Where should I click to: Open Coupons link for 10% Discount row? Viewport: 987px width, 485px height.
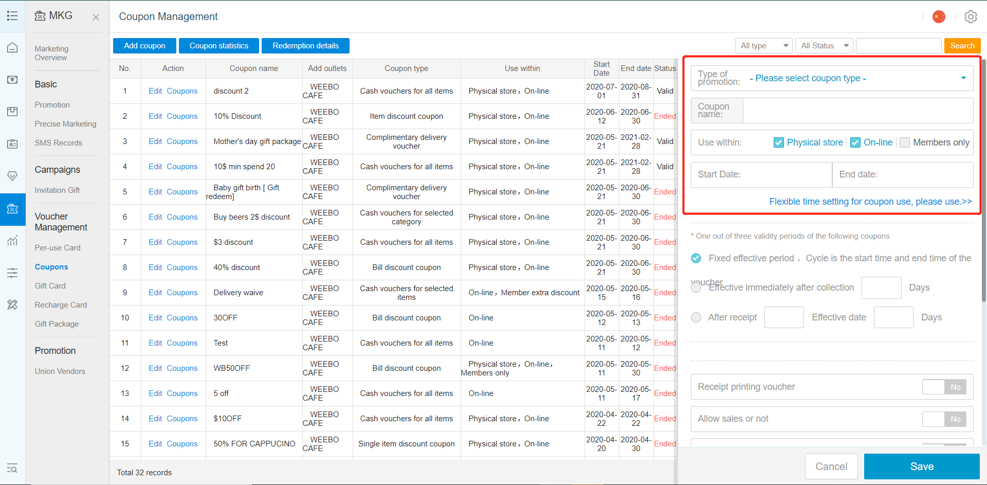(182, 116)
